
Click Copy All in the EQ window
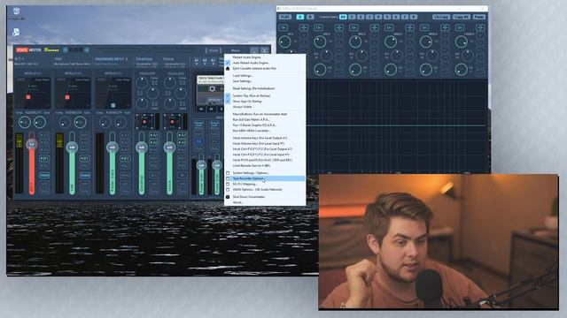(462, 17)
